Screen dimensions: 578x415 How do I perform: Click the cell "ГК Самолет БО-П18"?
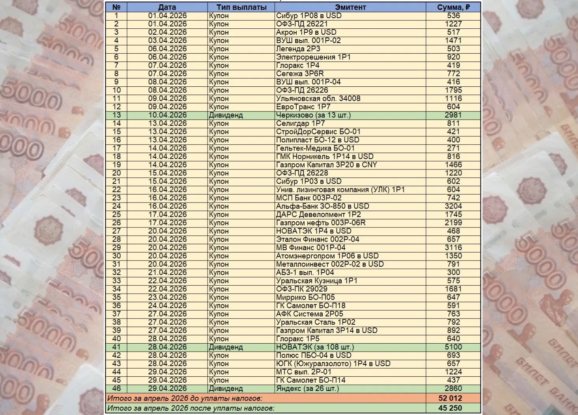click(x=350, y=305)
